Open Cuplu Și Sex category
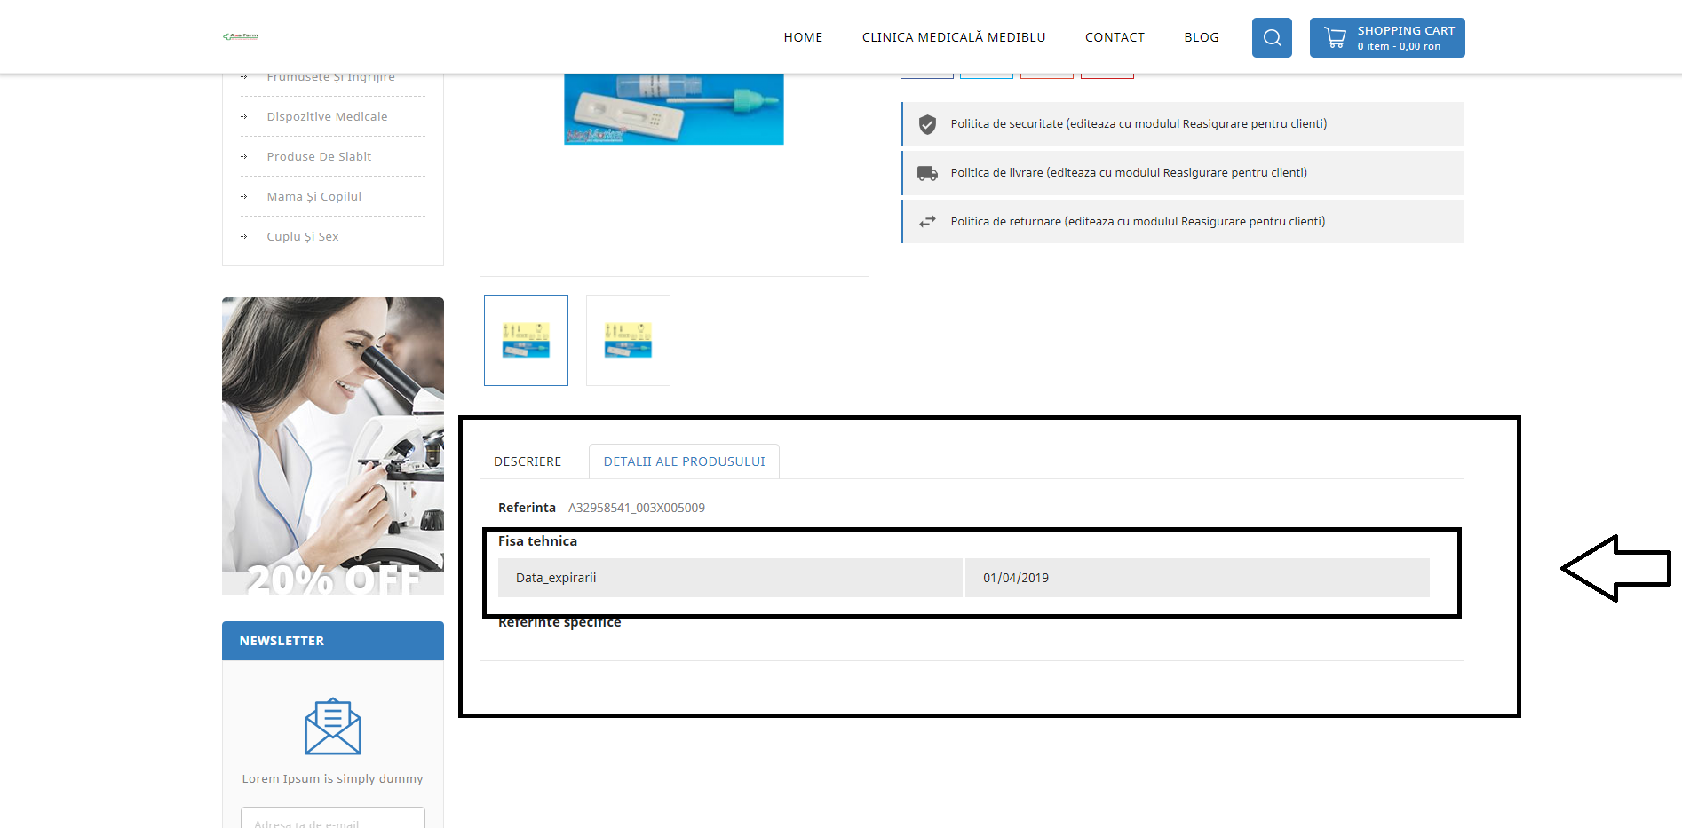This screenshot has height=828, width=1682. (x=302, y=236)
